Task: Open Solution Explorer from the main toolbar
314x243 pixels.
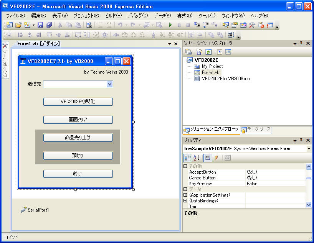Action: (225, 25)
